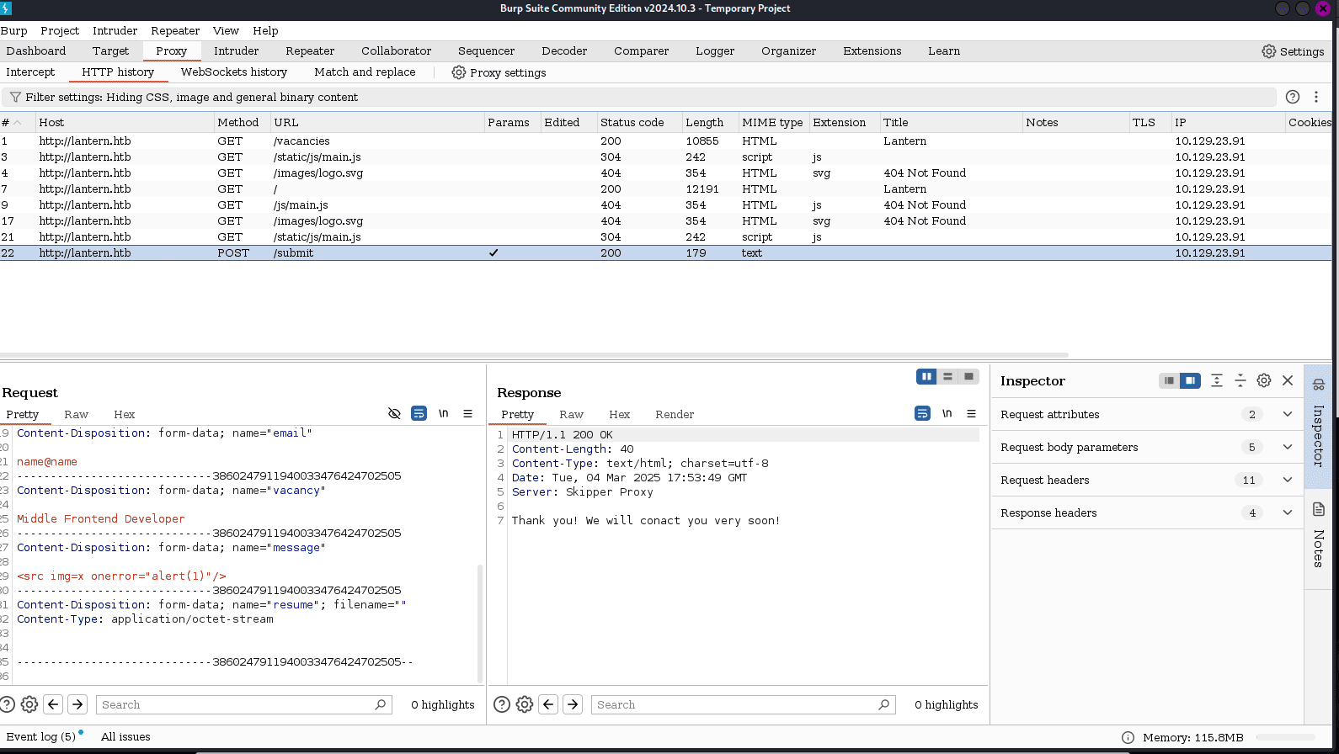Open All issues panel
This screenshot has height=754, width=1339.
pyautogui.click(x=125, y=737)
